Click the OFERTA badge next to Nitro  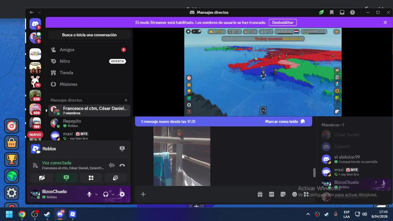point(118,61)
